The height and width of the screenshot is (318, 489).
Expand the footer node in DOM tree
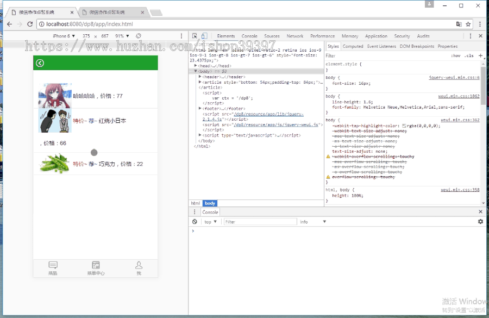pos(200,108)
